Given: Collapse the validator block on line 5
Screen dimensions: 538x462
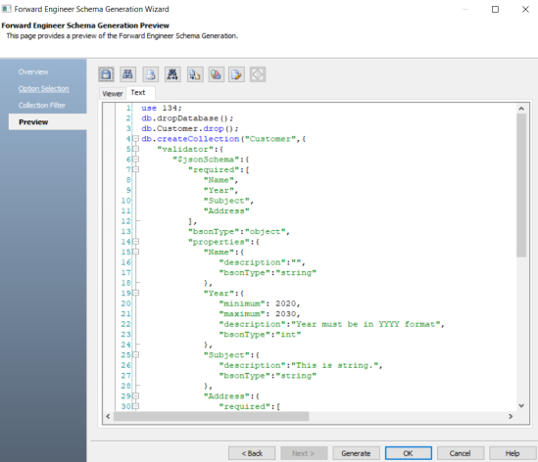Looking at the screenshot, I should [136, 149].
